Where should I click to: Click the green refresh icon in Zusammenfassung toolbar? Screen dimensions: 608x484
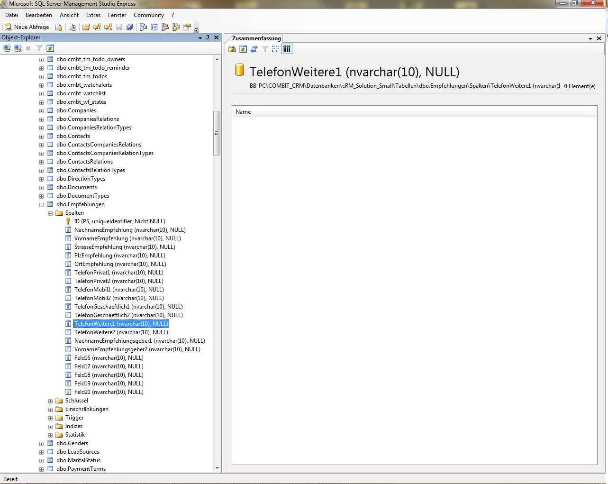click(243, 49)
